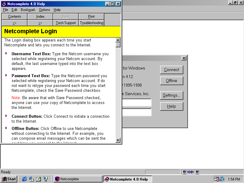Click the Show Desktop Quick Launch icon
The image size is (244, 183).
(38, 179)
